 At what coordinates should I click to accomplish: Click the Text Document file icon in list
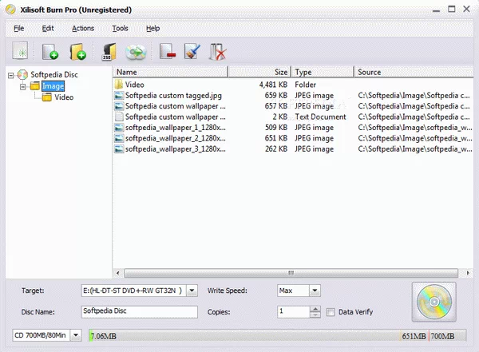click(x=120, y=117)
